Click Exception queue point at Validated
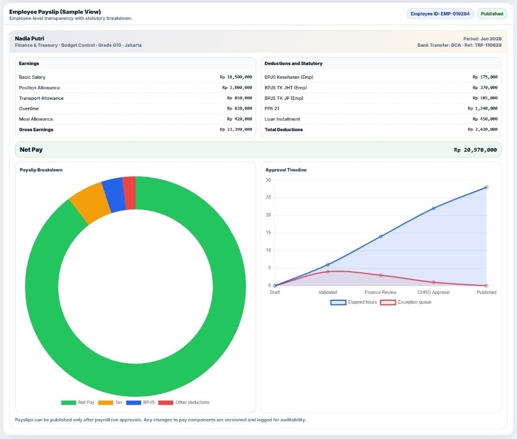517x439 pixels. click(x=328, y=272)
